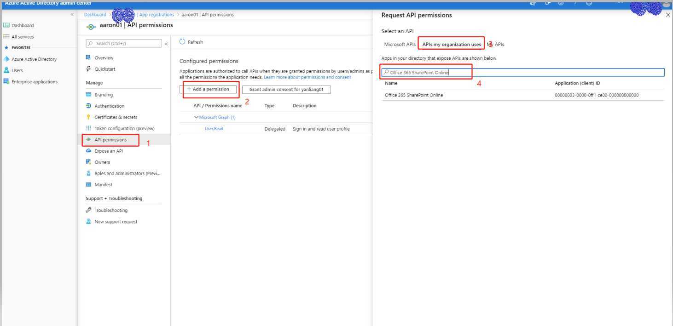Open the Branding settings
The width and height of the screenshot is (673, 326).
104,95
